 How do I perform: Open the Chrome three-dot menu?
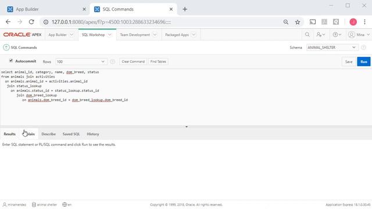click(364, 22)
